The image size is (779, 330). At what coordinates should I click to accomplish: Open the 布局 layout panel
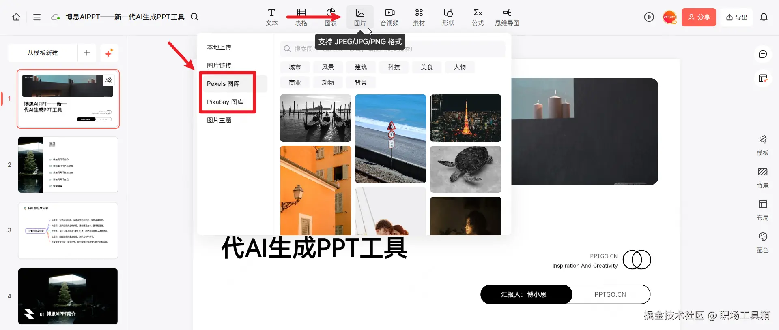[763, 210]
